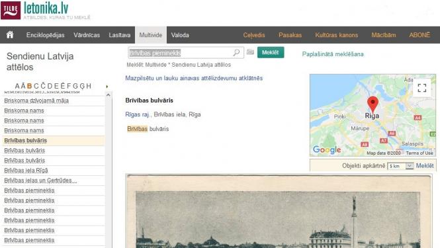440x248 pixels.
Task: Click the Google logo on the map
Action: coord(327,150)
